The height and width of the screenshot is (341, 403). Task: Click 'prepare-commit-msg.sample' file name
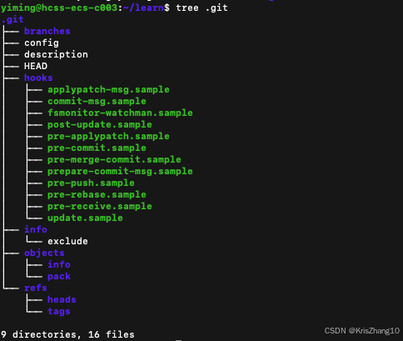click(x=120, y=172)
